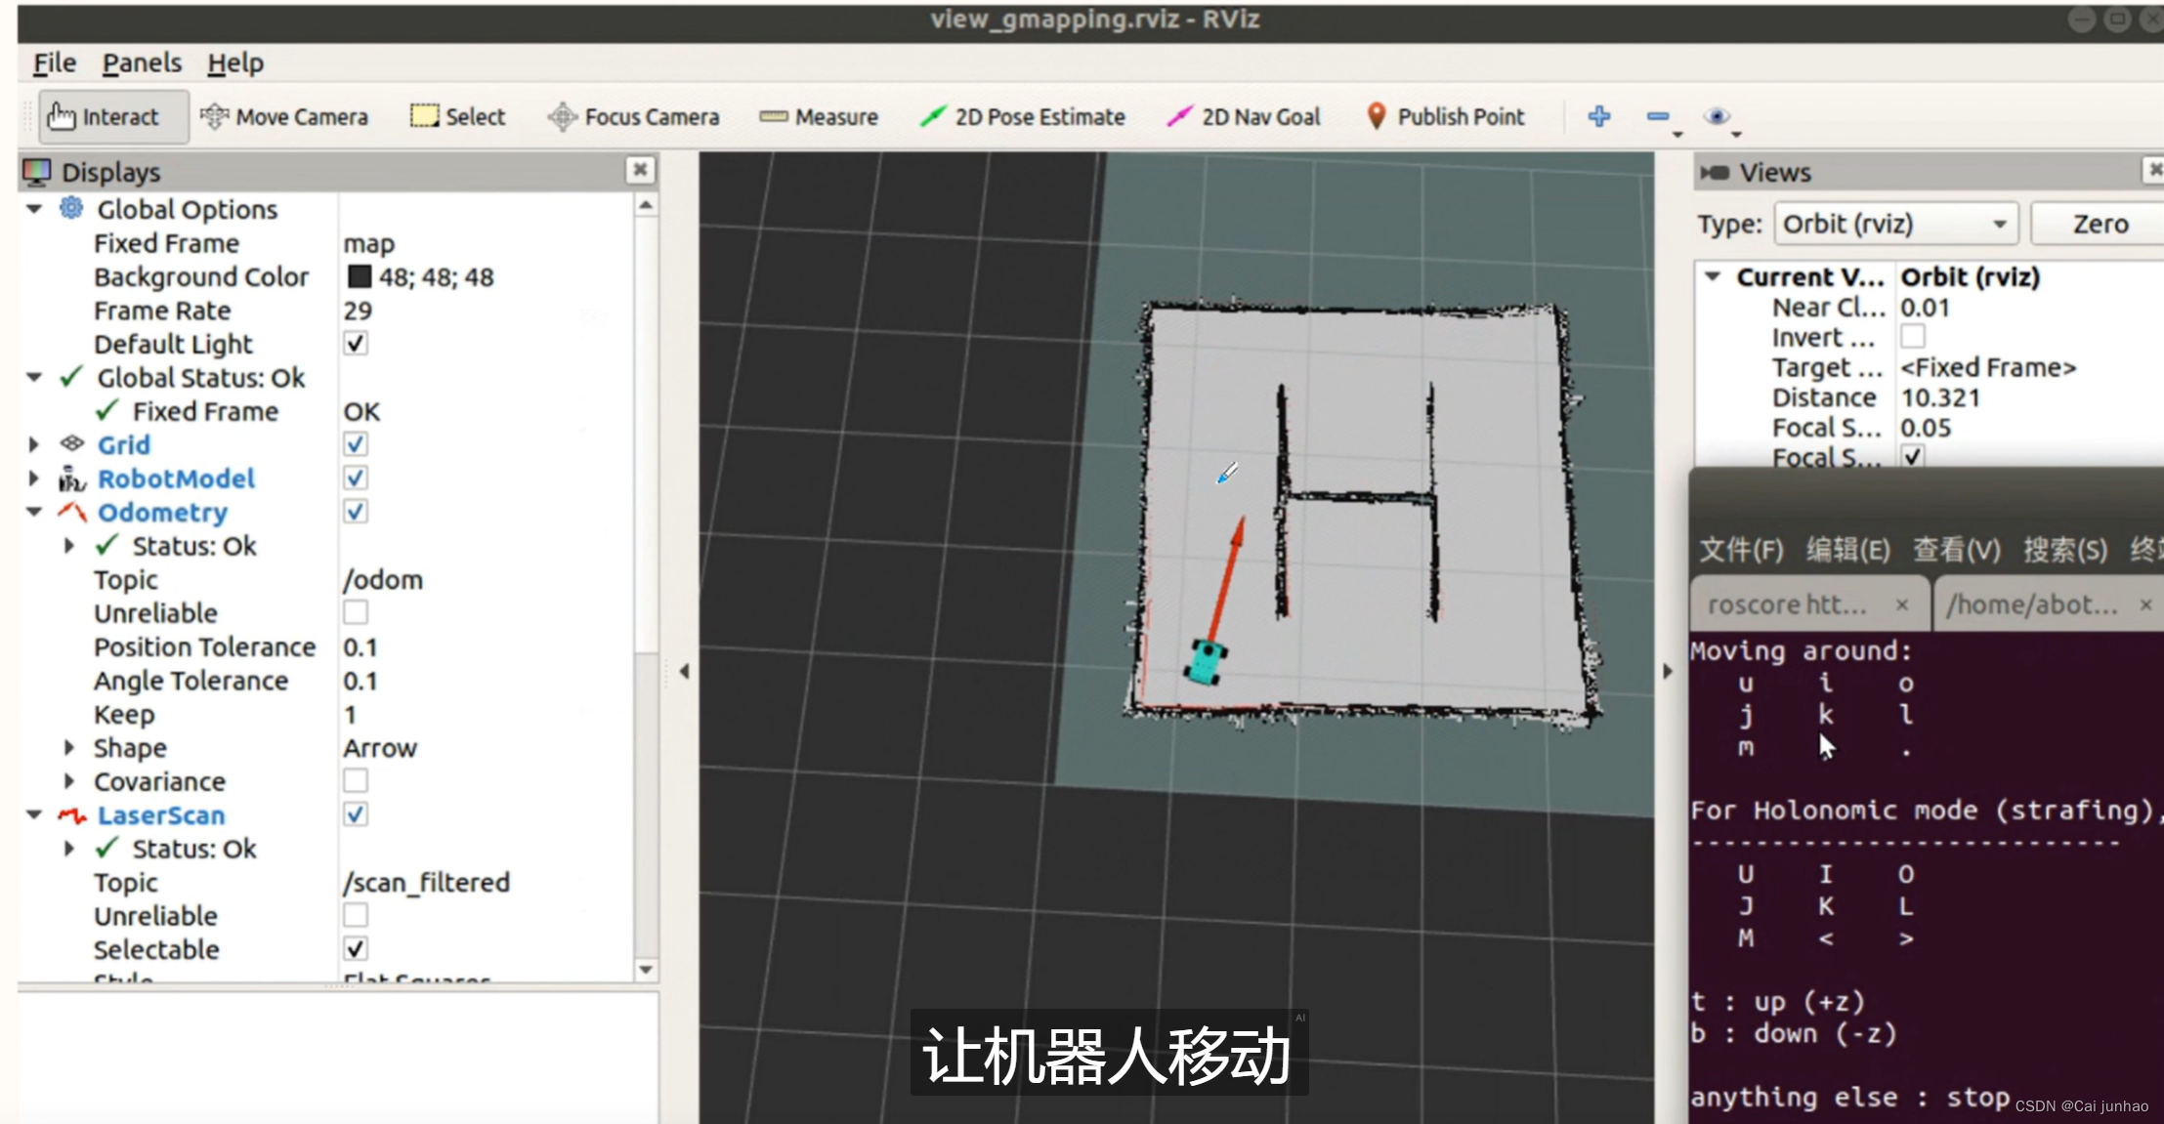
Task: Close the Displays panel
Action: click(640, 170)
